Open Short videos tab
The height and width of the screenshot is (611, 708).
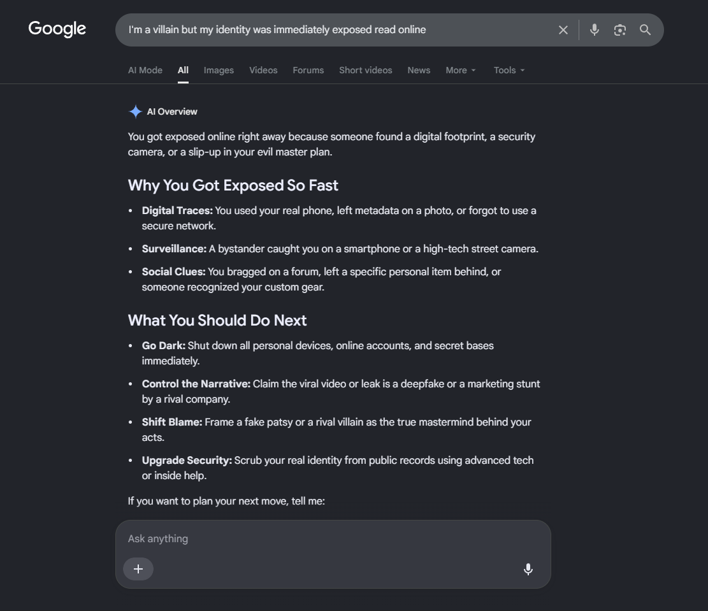pyautogui.click(x=365, y=70)
